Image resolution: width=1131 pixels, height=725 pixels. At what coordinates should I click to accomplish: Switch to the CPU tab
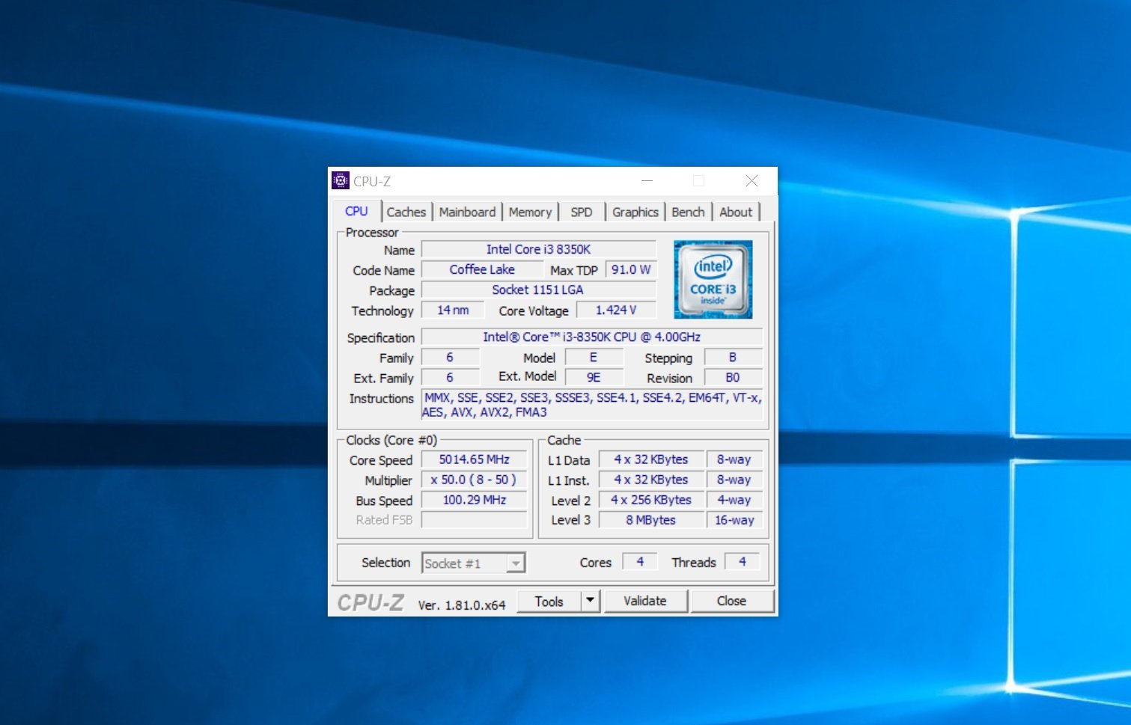pyautogui.click(x=356, y=212)
